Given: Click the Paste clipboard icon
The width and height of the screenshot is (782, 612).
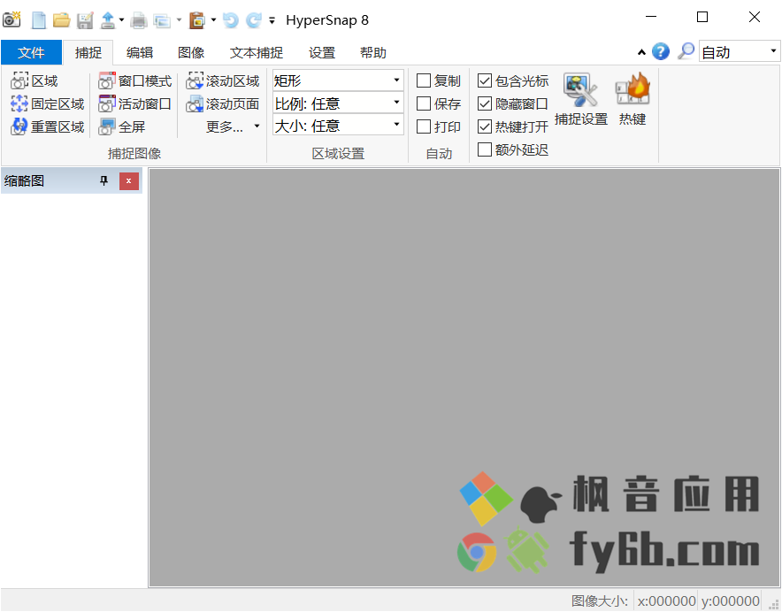Looking at the screenshot, I should click(197, 20).
